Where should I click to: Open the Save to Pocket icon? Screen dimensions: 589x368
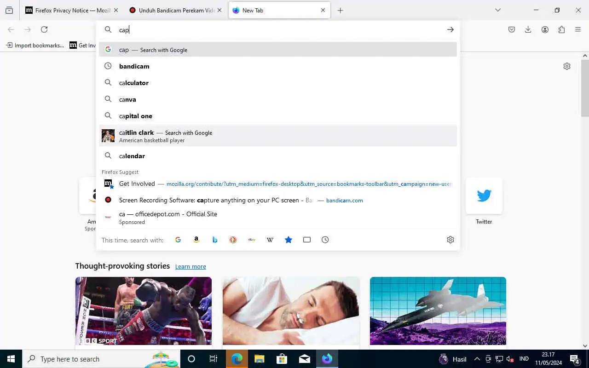[512, 29]
